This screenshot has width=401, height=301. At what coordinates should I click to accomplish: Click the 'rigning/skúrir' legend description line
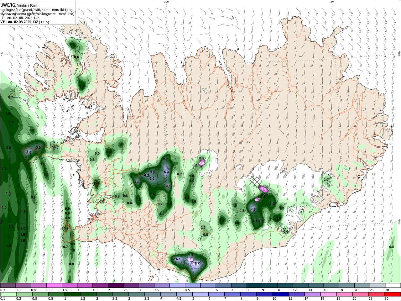point(36,9)
